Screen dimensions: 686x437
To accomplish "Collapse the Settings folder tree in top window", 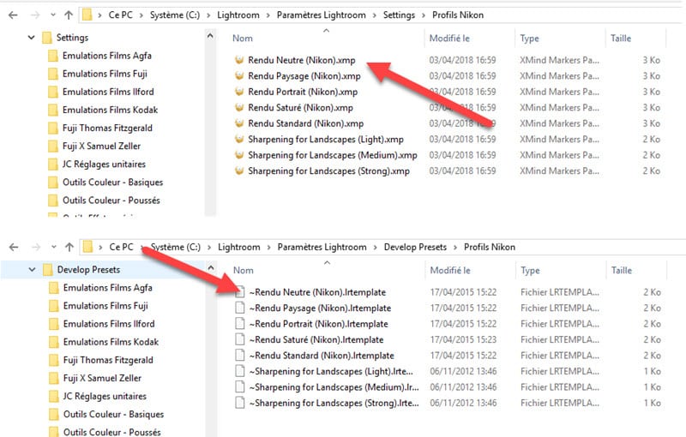I will (x=31, y=38).
